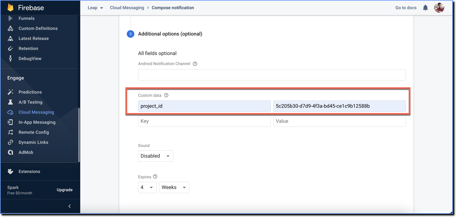This screenshot has height=217, width=456.
Task: Open the Sound Disabled dropdown
Action: click(156, 156)
